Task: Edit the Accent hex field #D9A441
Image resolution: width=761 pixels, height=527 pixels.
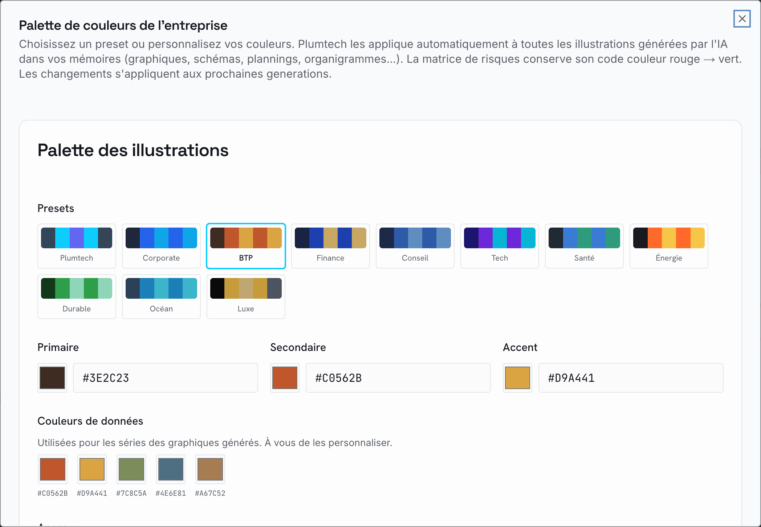Action: [x=631, y=378]
